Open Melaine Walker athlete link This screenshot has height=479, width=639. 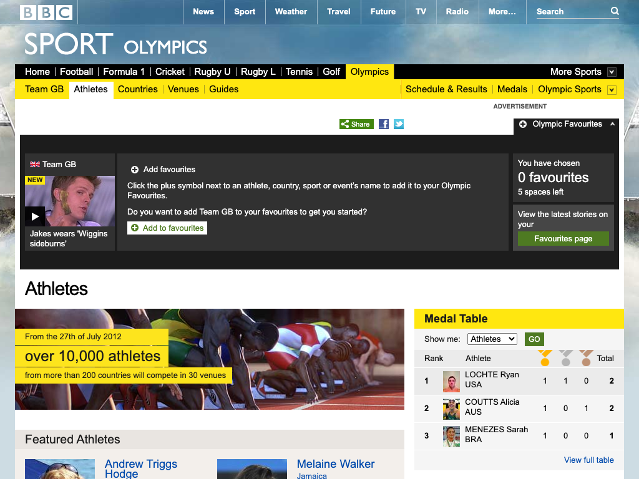[335, 464]
